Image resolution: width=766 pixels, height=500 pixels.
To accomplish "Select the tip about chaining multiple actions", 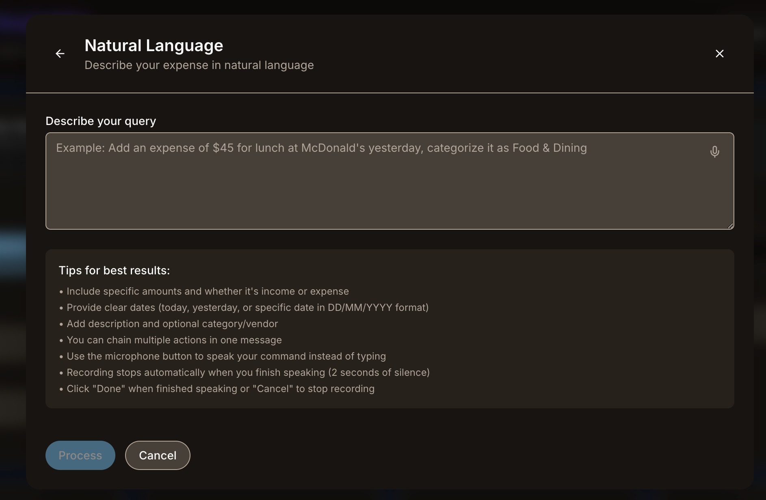I will point(174,340).
